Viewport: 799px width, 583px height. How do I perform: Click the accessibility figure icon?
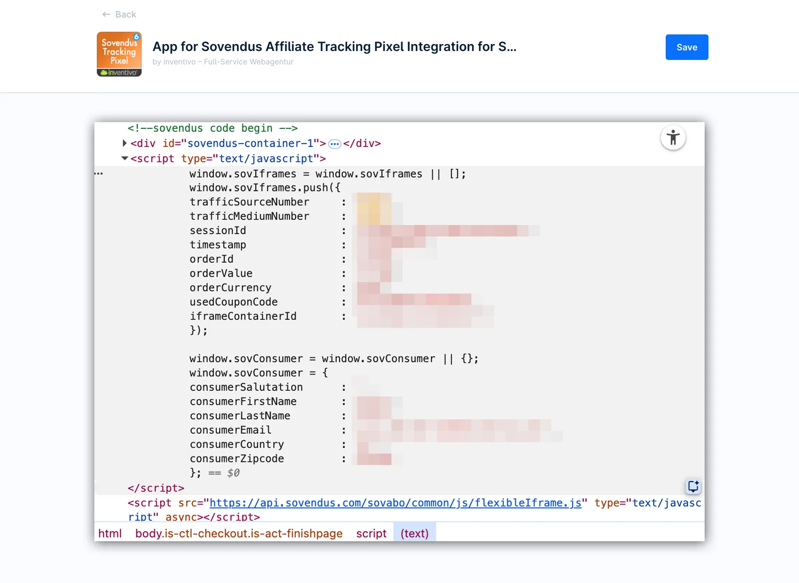coord(673,137)
